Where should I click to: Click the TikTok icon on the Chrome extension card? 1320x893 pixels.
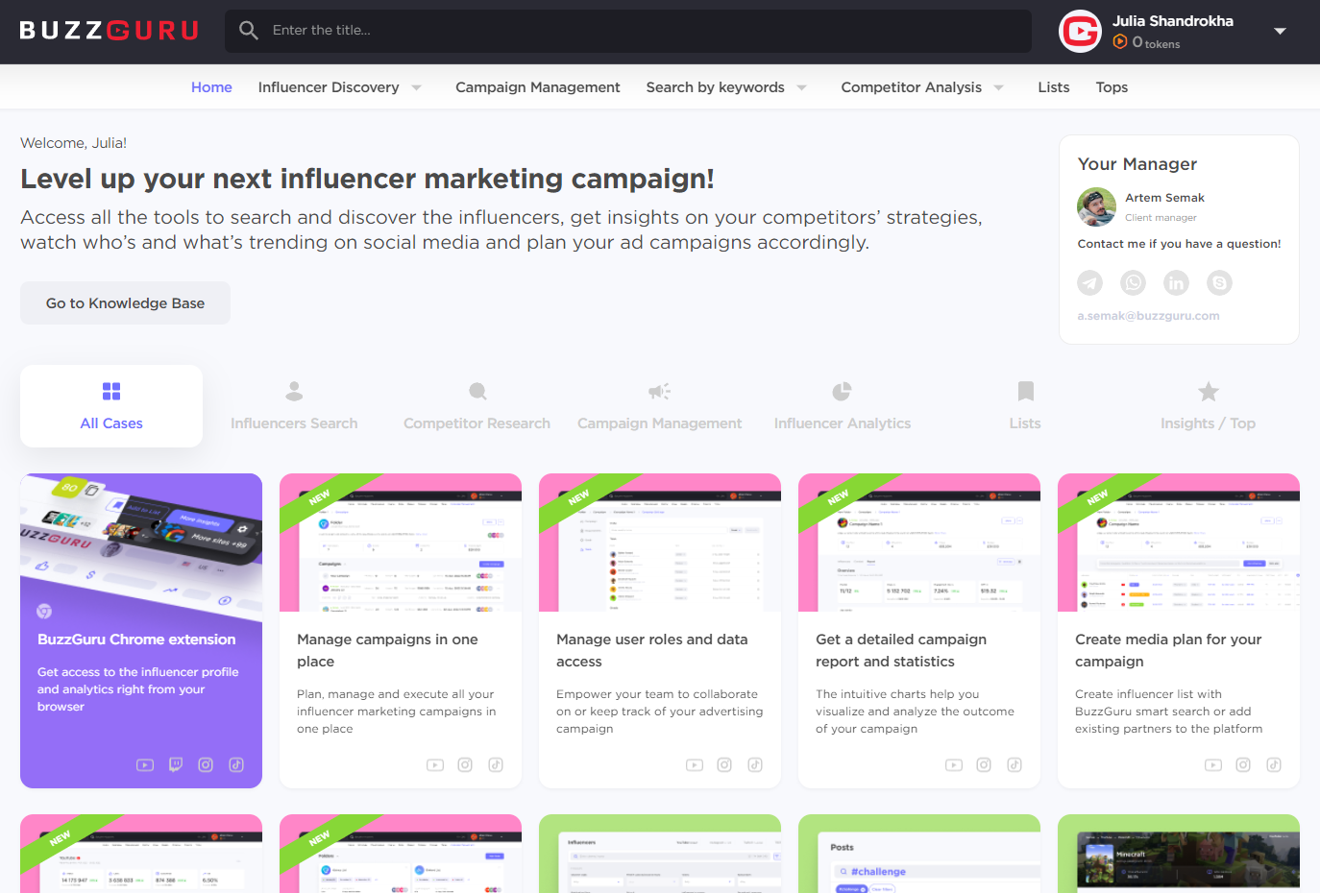tap(236, 765)
